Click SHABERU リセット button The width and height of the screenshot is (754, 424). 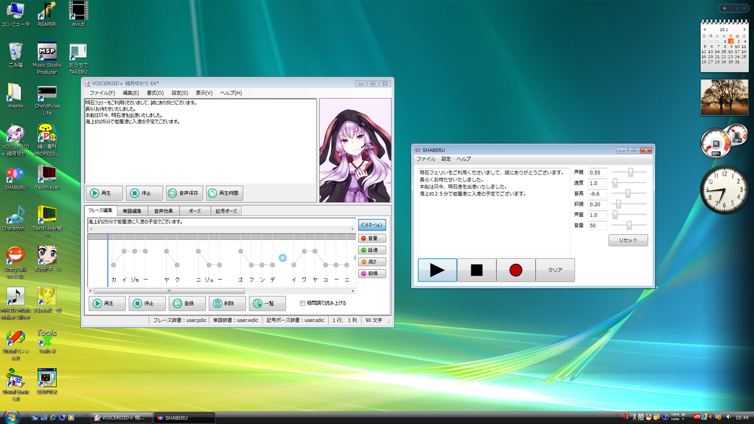628,240
